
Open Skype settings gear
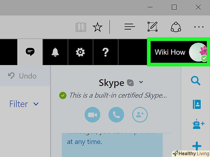click(x=80, y=52)
